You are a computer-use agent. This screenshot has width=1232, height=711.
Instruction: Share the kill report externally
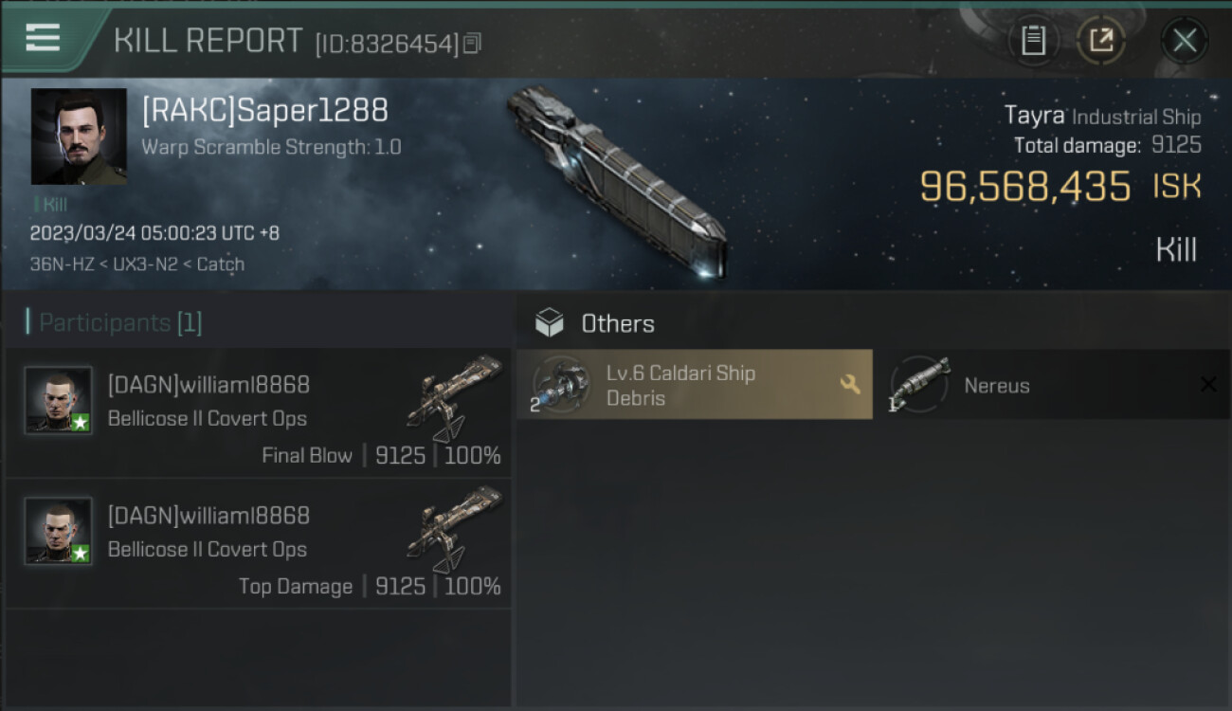1100,41
